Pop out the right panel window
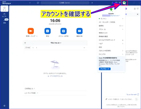The width and height of the screenshot is (141, 109). click(138, 9)
